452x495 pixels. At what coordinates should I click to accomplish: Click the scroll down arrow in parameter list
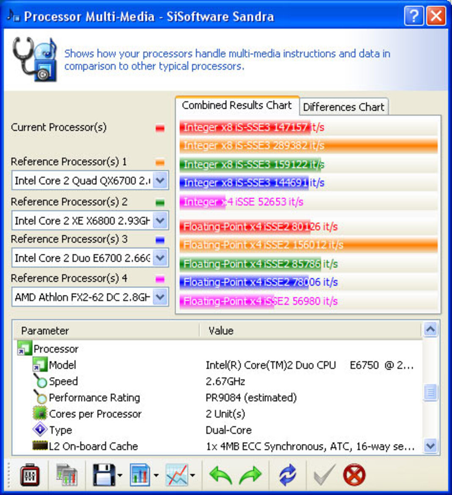click(430, 446)
